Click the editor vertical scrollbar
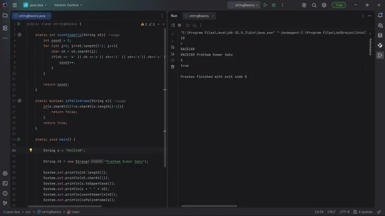The width and height of the screenshot is (385, 216). (165, 98)
